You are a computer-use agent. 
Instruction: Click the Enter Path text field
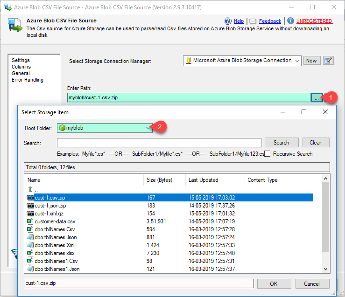[189, 97]
